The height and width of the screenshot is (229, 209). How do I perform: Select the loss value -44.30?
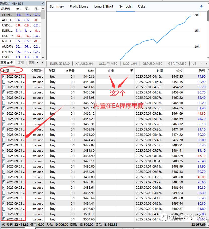pos(201,113)
